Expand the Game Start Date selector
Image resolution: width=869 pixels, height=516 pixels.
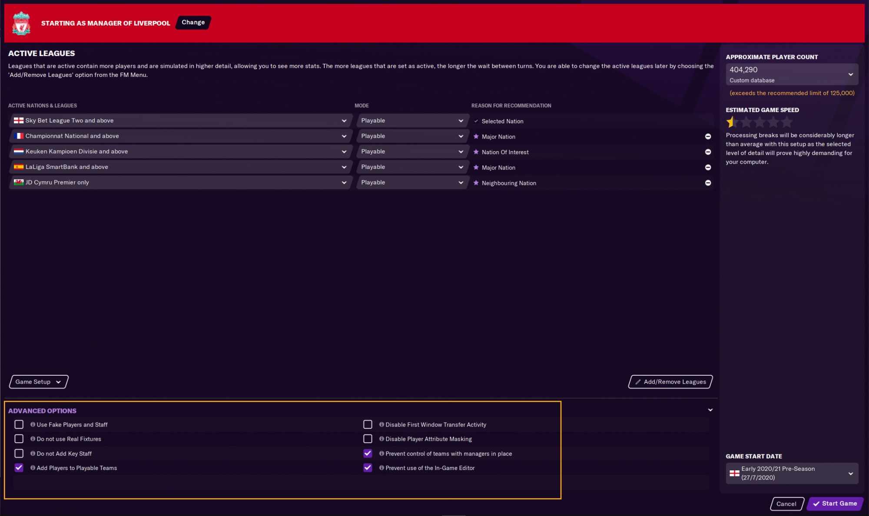(x=852, y=473)
